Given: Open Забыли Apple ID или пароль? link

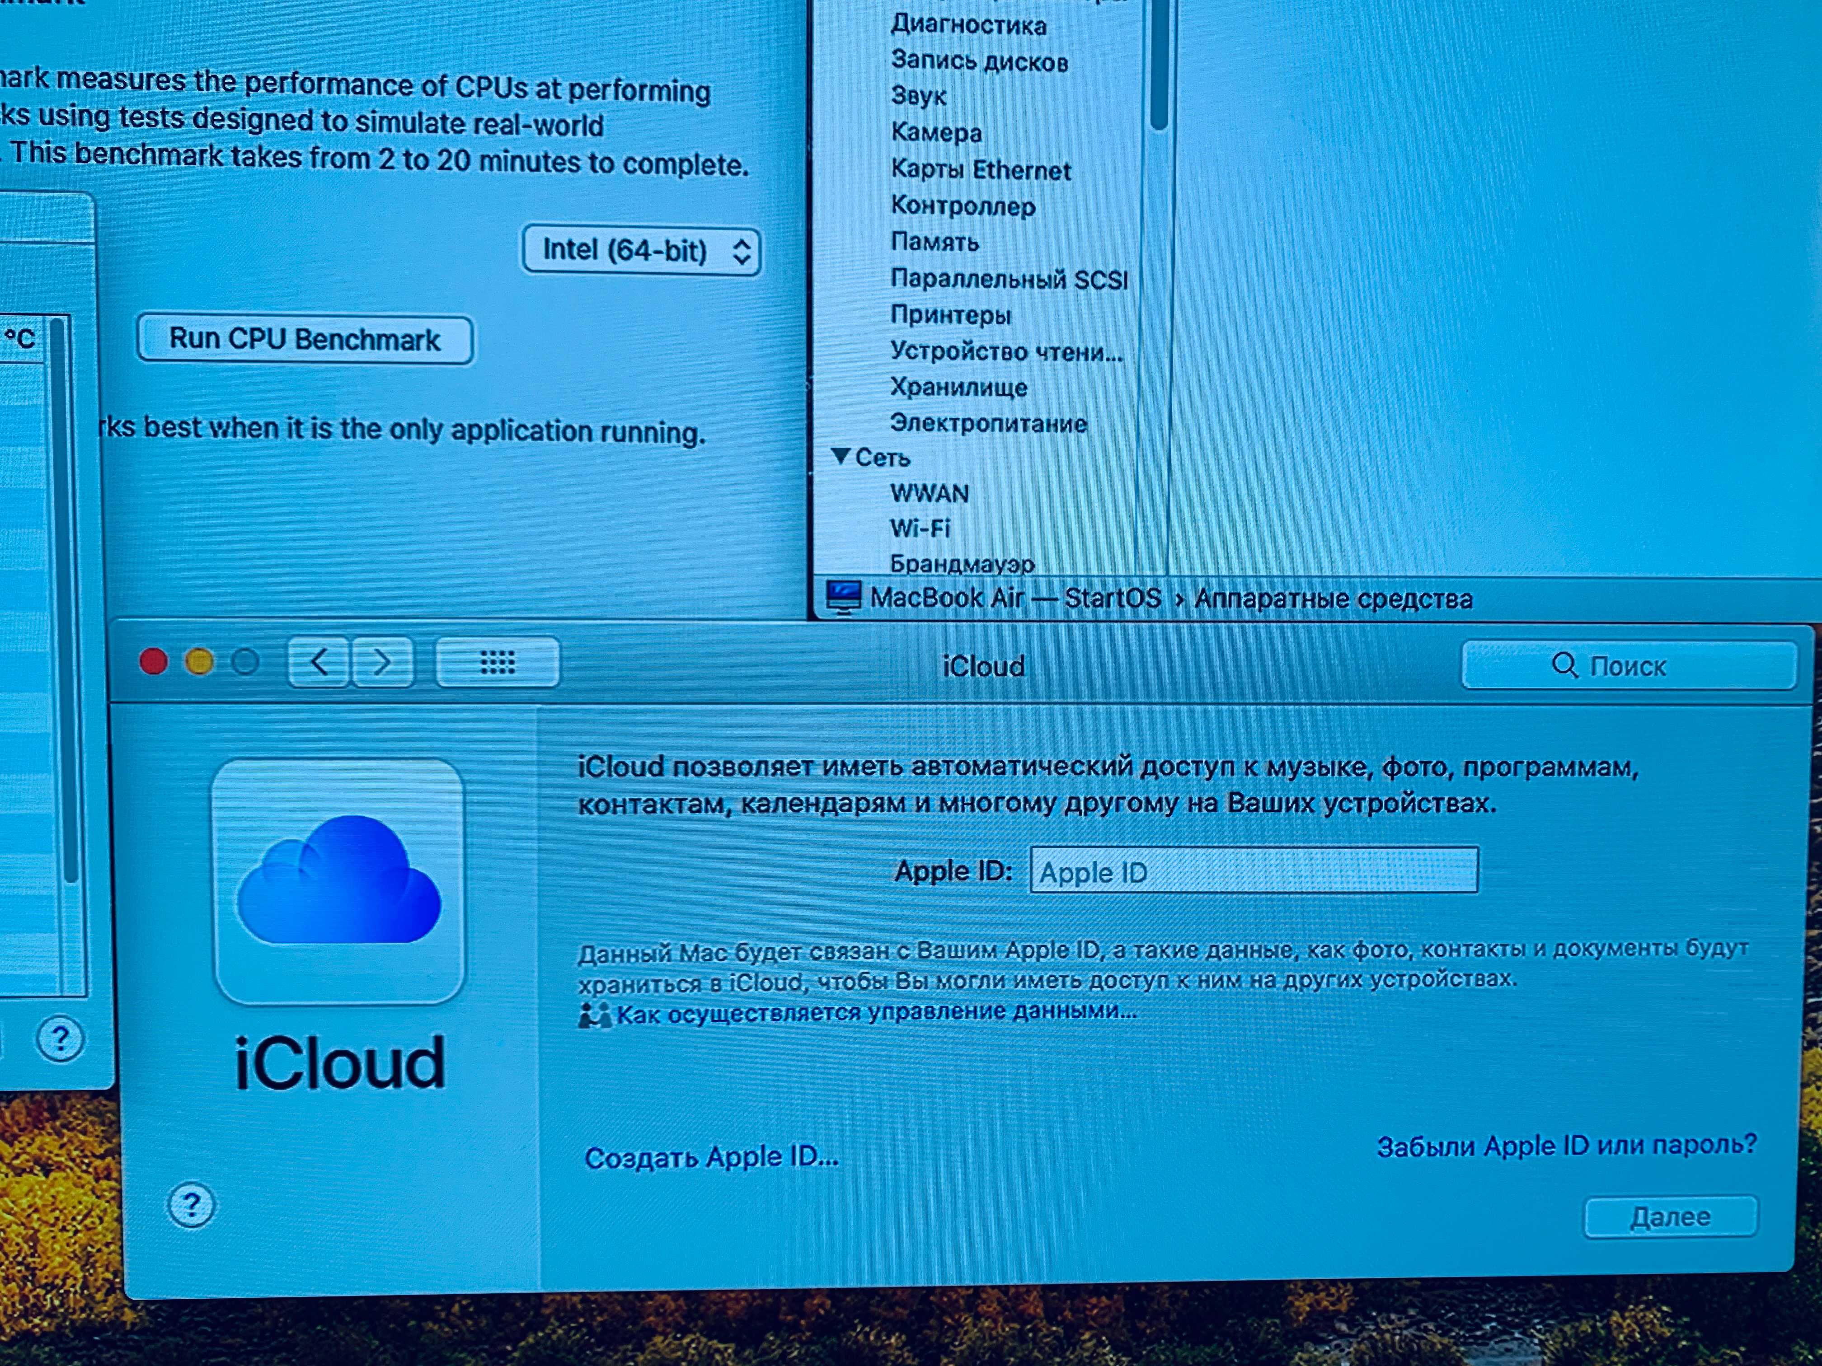Looking at the screenshot, I should pyautogui.click(x=1567, y=1145).
